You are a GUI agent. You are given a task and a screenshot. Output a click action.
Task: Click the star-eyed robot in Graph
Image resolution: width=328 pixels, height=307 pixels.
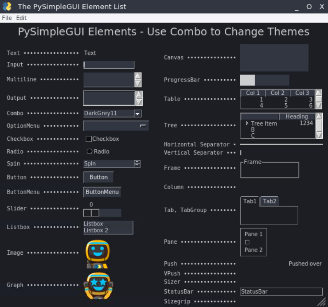click(x=98, y=285)
